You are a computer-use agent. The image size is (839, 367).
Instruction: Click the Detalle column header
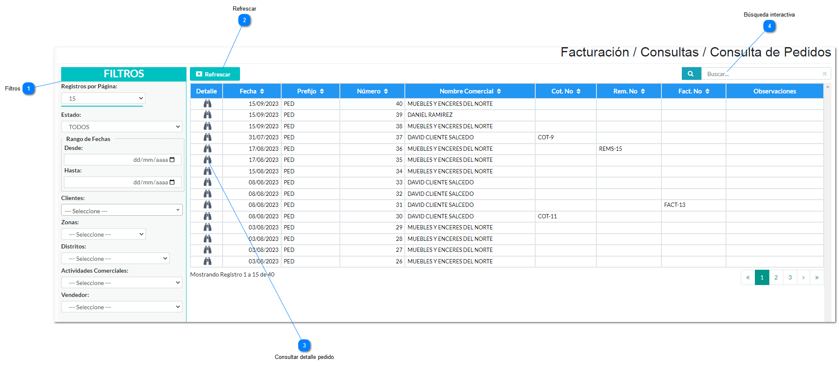pos(206,91)
